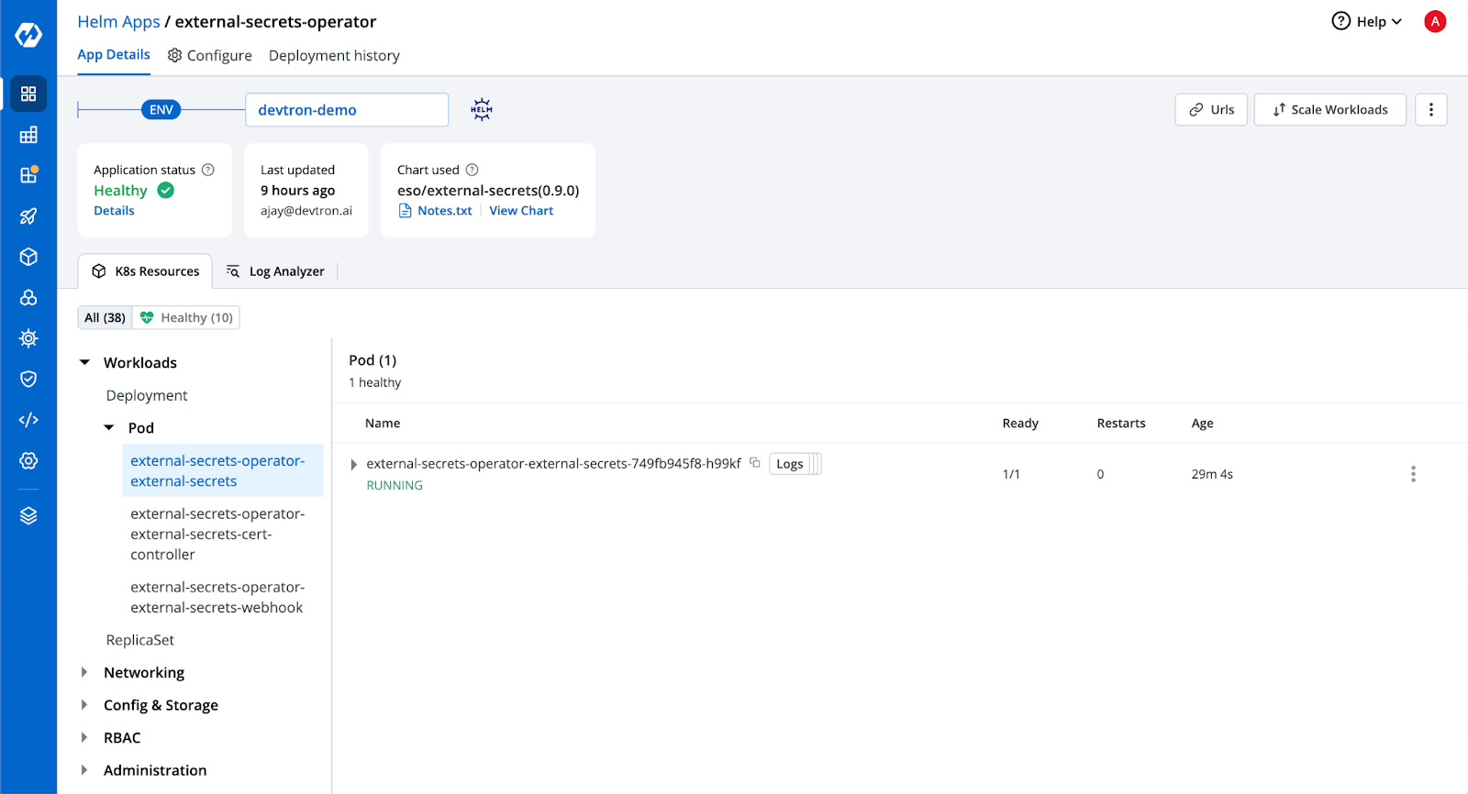Expand the Networking section
Image resolution: width=1468 pixels, height=794 pixels.
[x=84, y=672]
